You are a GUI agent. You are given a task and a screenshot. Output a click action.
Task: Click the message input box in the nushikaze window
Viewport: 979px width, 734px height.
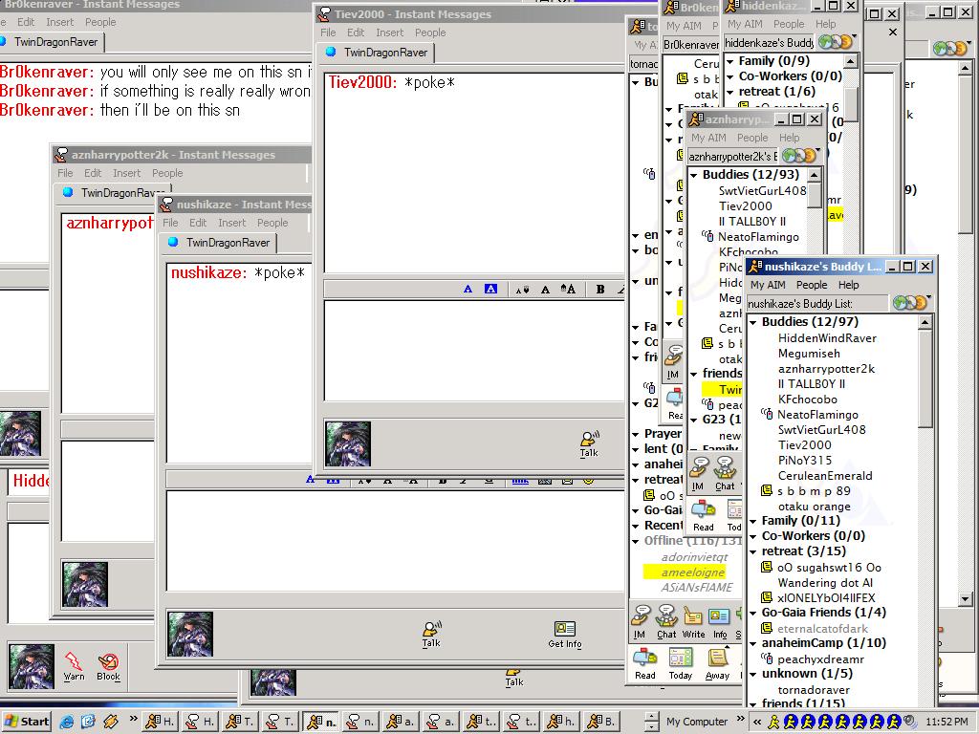(396, 540)
